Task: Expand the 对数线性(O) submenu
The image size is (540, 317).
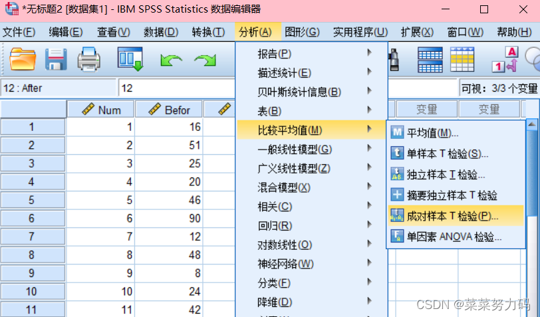Action: coord(312,245)
